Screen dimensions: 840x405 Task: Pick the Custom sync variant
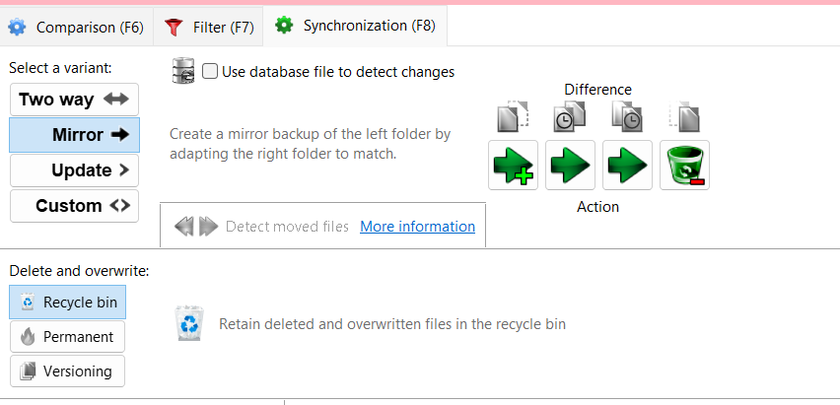74,206
